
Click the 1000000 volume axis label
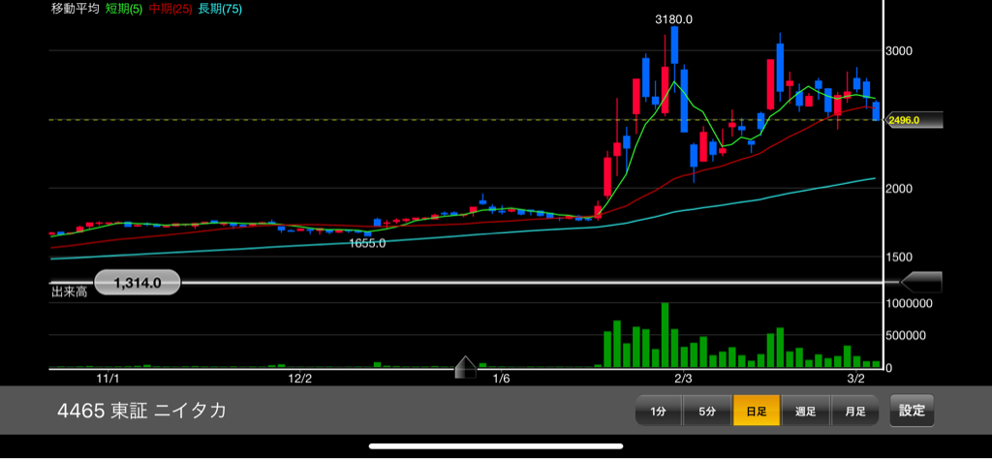pos(909,303)
